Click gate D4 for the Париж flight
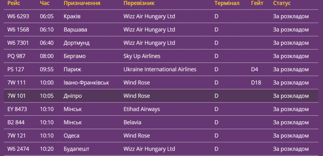The width and height of the screenshot is (323, 156). click(254, 69)
